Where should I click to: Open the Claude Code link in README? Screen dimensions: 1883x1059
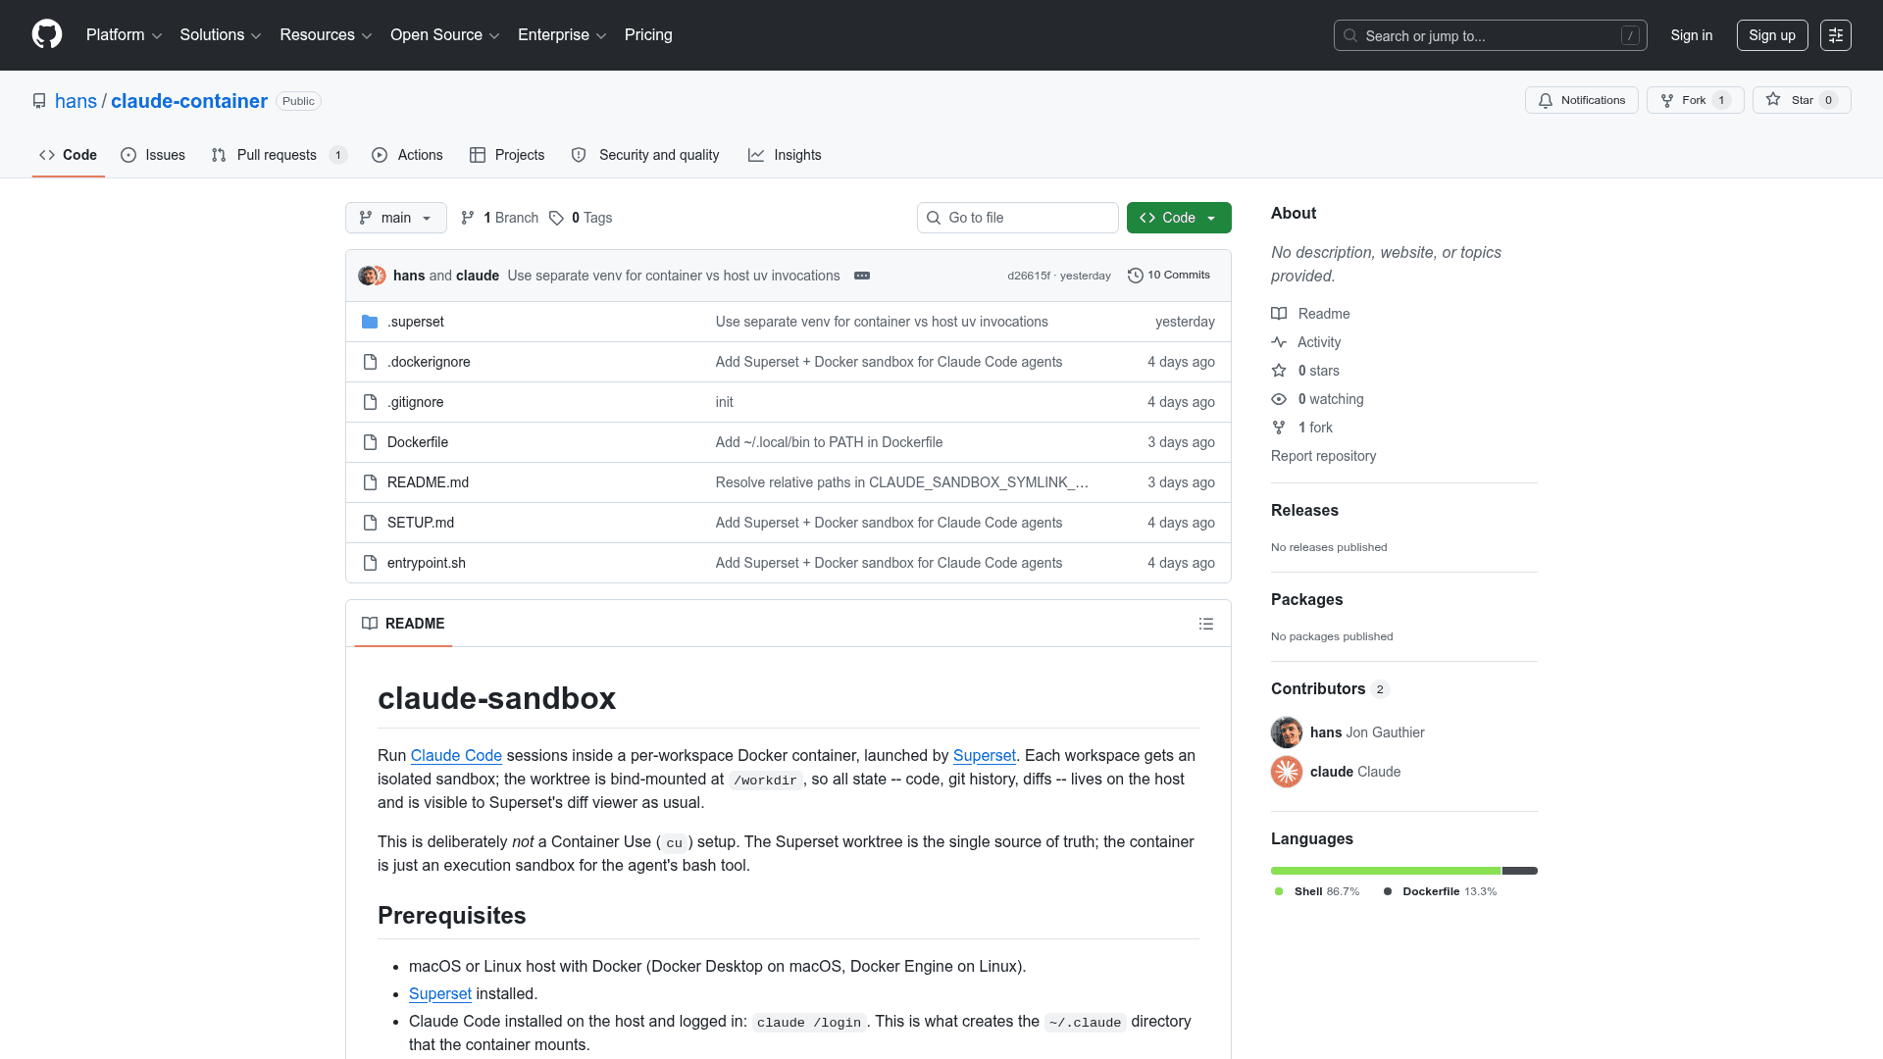pos(456,755)
